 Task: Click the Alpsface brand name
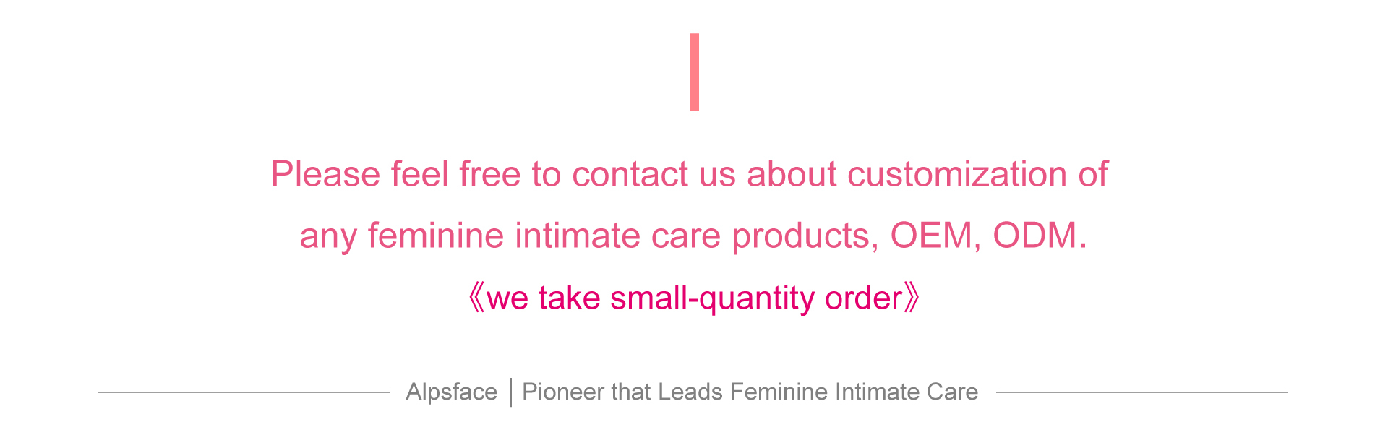tap(451, 392)
